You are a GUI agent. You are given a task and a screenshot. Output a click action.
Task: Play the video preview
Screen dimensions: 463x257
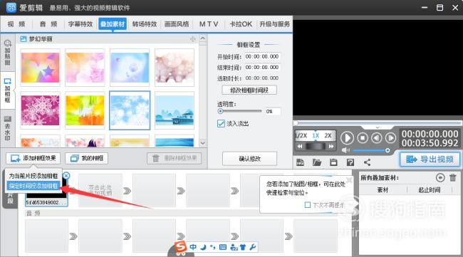pos(347,138)
